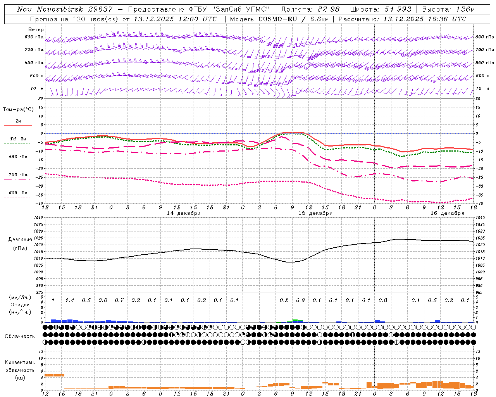Screen dimensions: 496x397
Task: Select the precipitation value '0.7'
Action: point(119,300)
